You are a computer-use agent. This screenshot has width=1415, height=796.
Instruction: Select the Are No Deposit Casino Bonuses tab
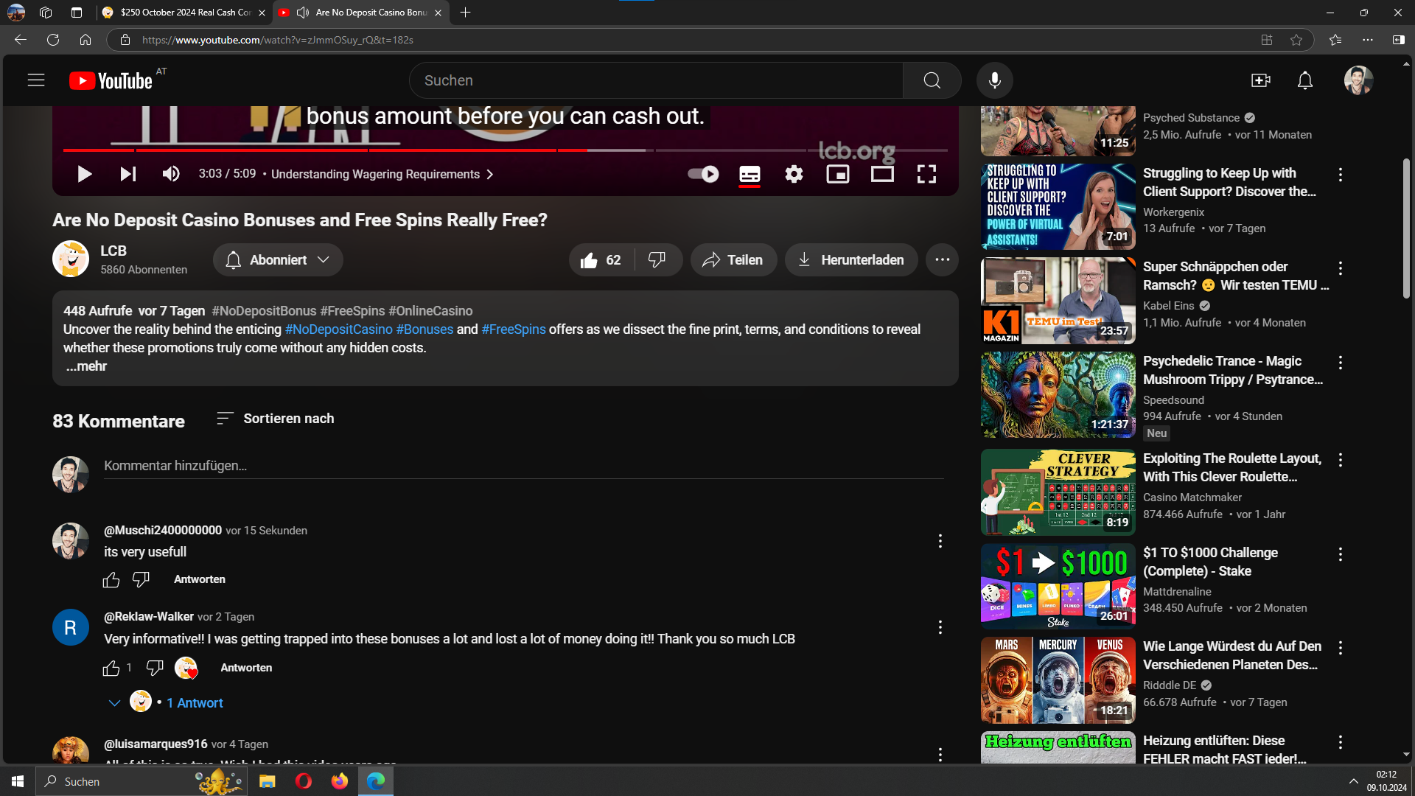(x=361, y=13)
